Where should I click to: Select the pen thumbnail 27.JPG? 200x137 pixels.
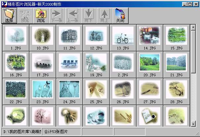click(150, 89)
